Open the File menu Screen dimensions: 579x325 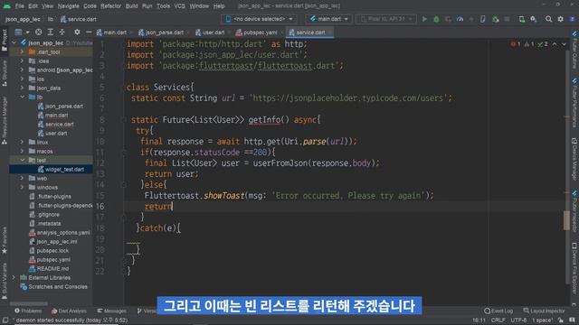click(x=20, y=6)
